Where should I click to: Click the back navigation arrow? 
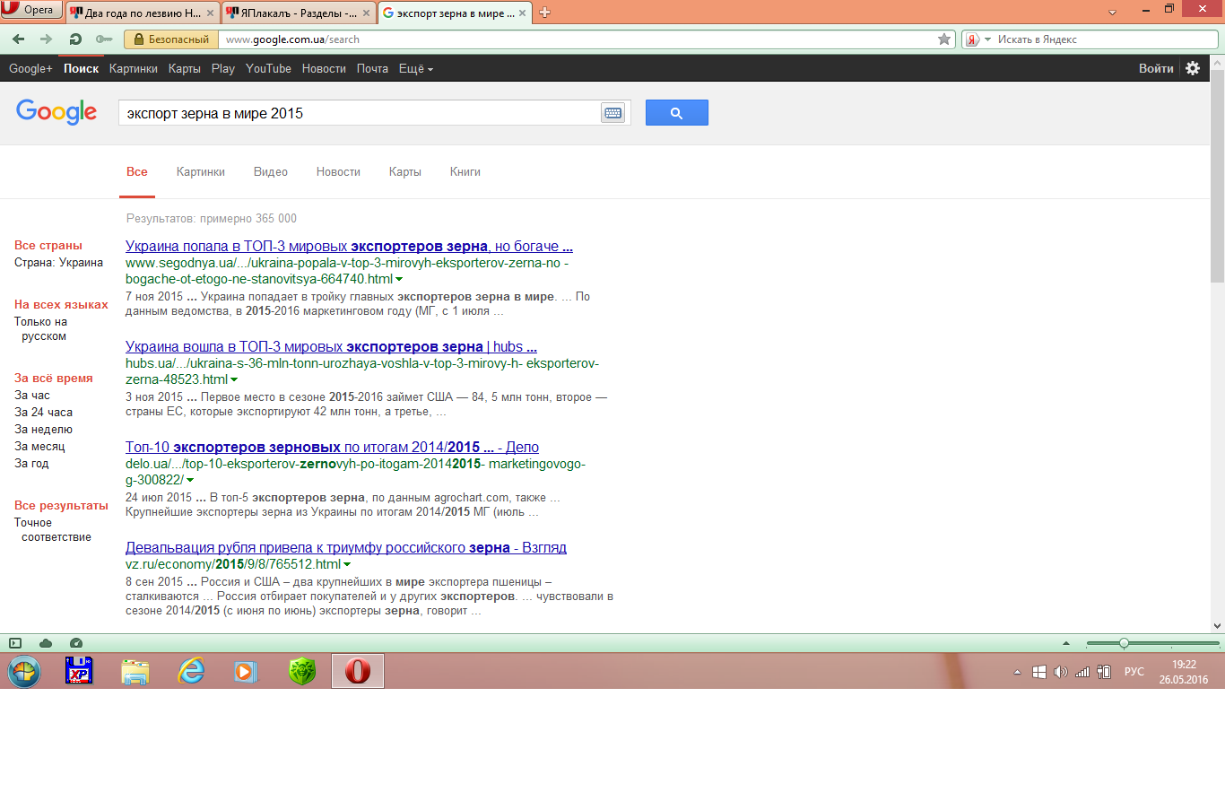pyautogui.click(x=18, y=39)
